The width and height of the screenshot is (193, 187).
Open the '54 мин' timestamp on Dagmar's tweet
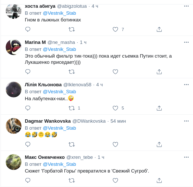pos(118,121)
